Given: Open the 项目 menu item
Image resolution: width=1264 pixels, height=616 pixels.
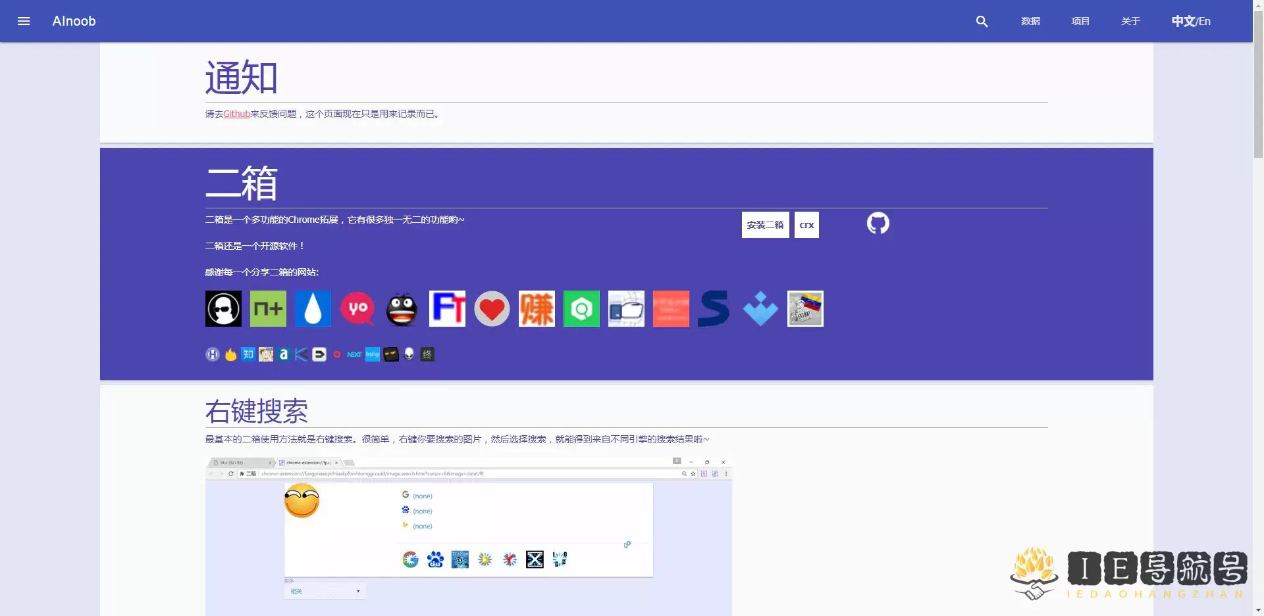Looking at the screenshot, I should coord(1080,21).
